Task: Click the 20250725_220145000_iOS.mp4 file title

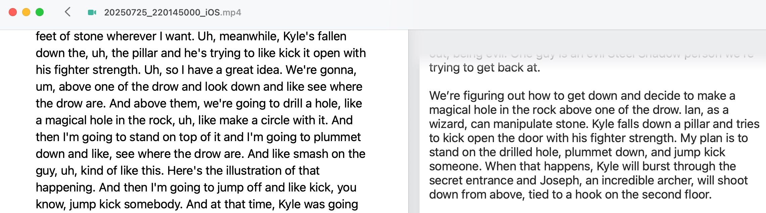Action: point(173,12)
